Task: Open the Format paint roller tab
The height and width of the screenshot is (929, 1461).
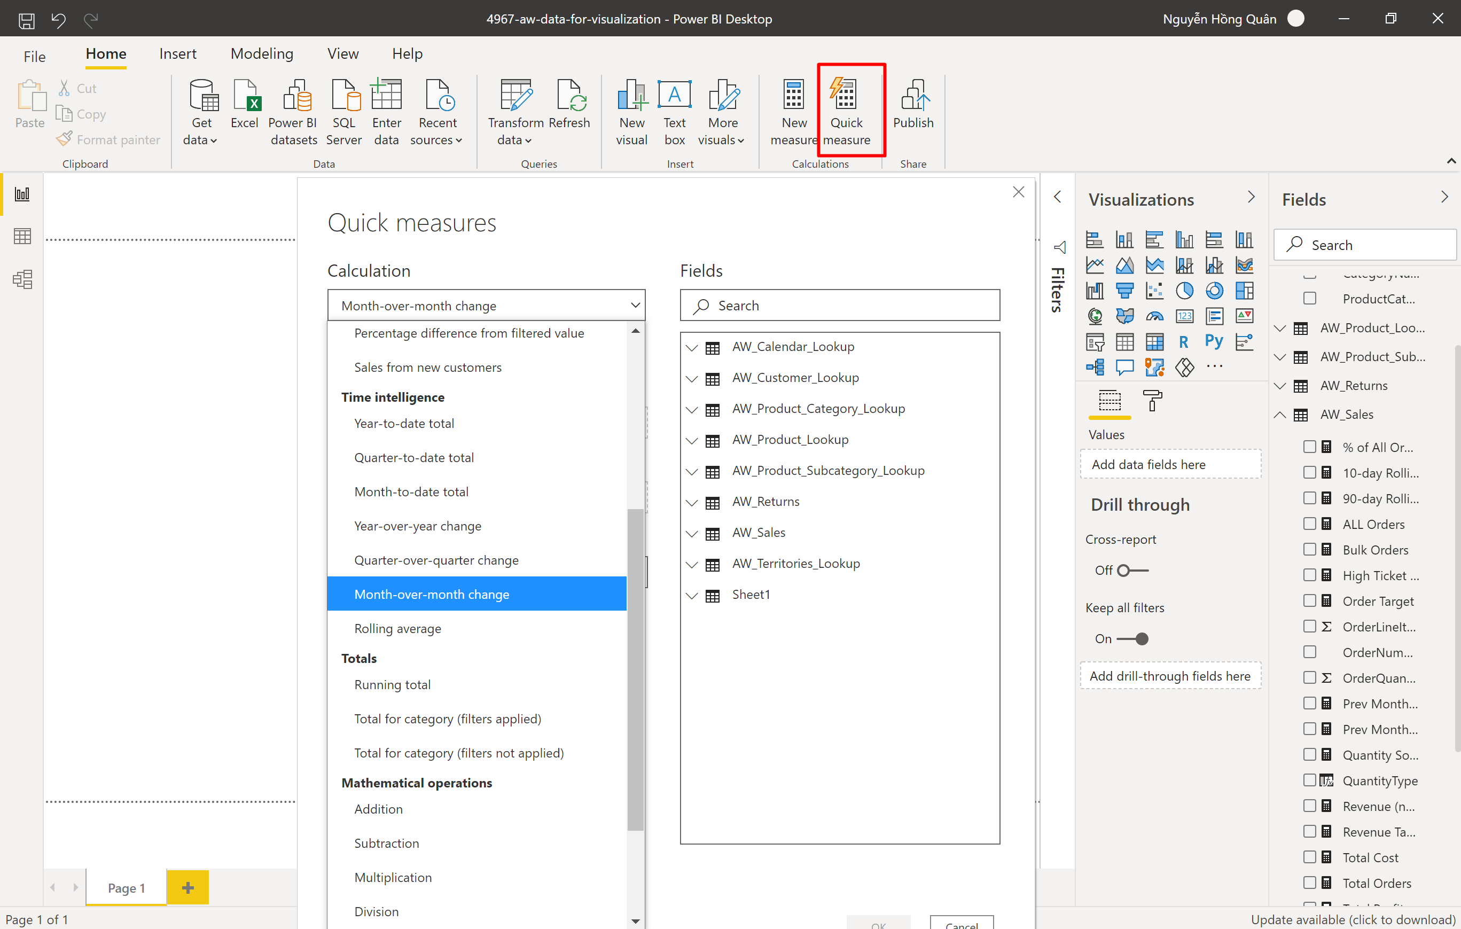Action: (1152, 401)
